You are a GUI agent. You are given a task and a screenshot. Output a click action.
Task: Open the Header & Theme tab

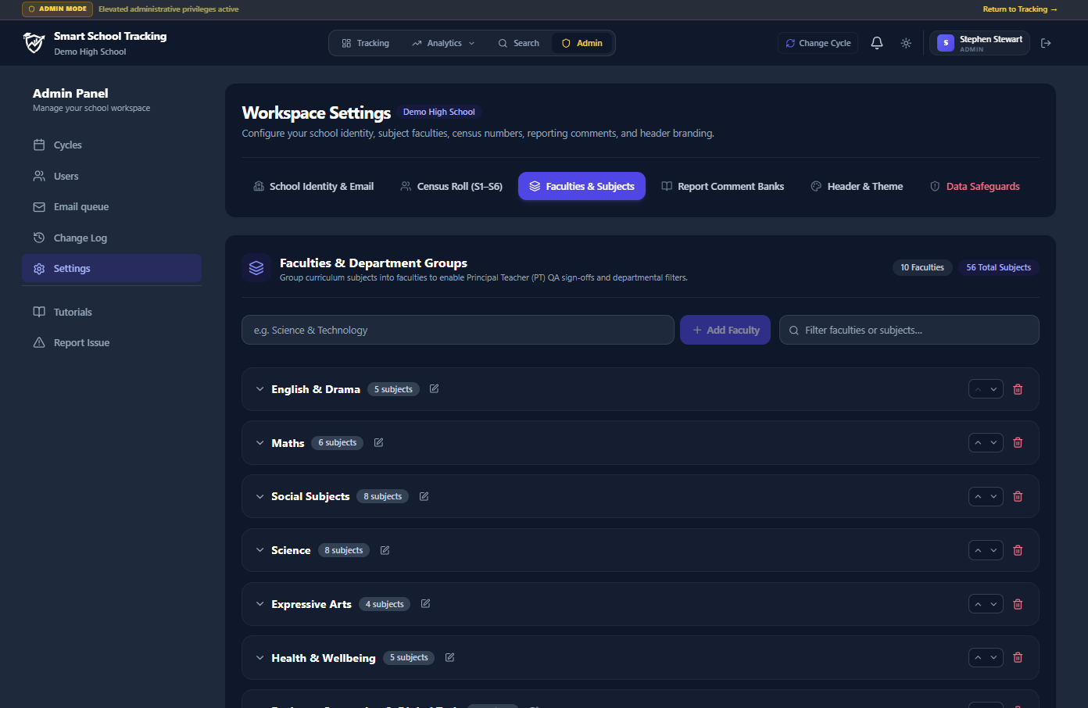[857, 186]
